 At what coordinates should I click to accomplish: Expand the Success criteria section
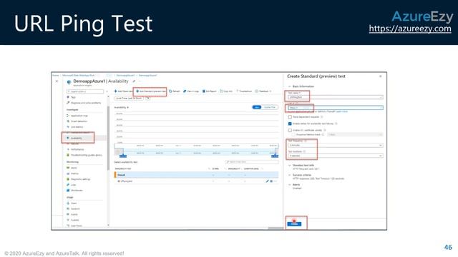click(x=300, y=175)
